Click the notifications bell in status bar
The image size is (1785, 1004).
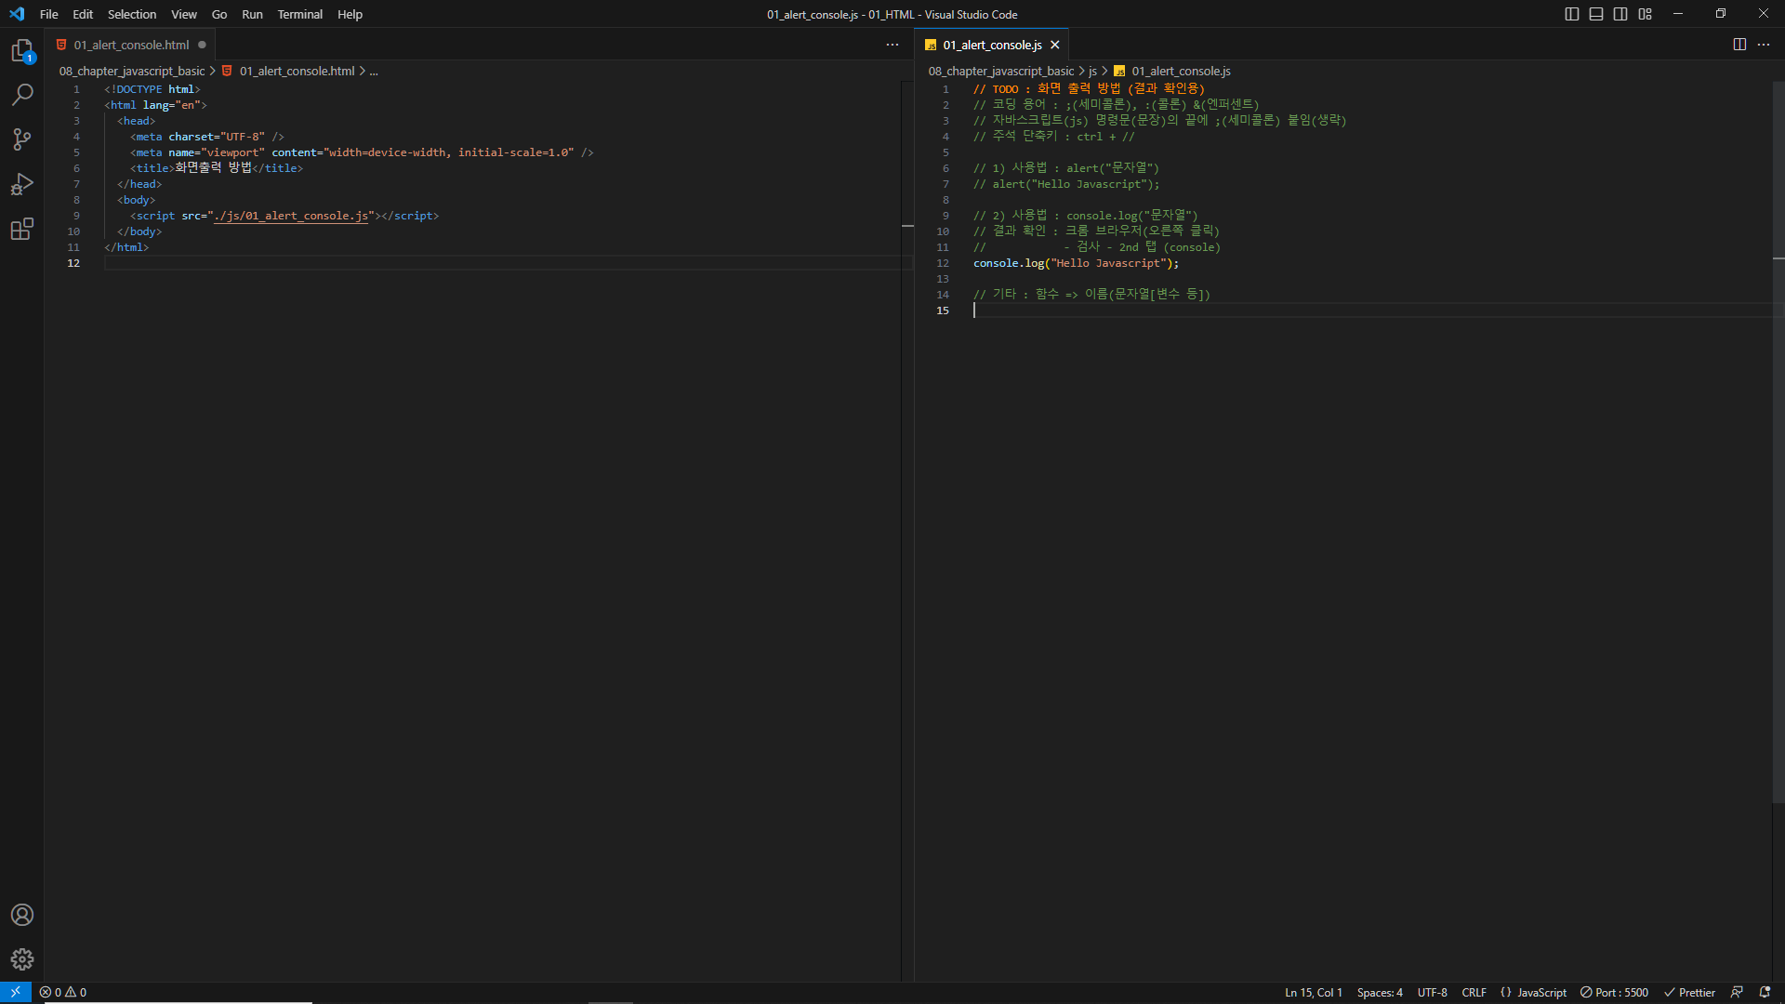pyautogui.click(x=1765, y=992)
